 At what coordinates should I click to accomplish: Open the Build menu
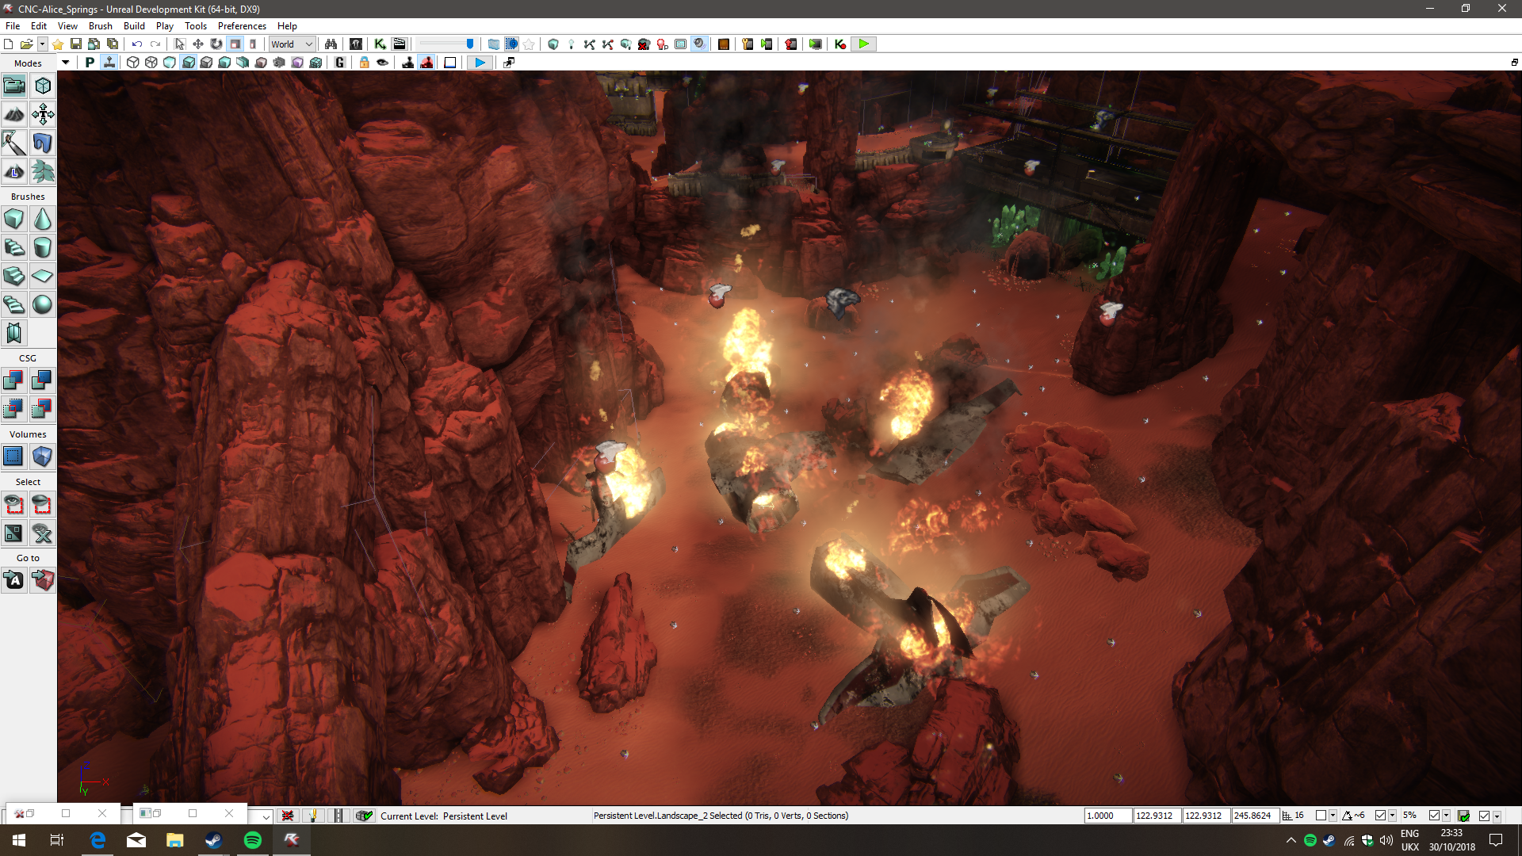[134, 26]
